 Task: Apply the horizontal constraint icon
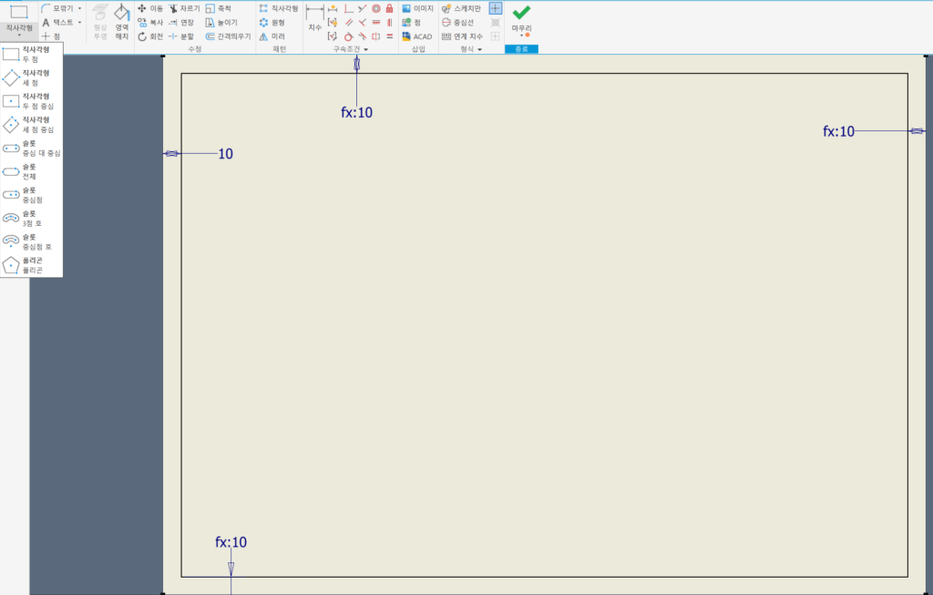[x=376, y=23]
